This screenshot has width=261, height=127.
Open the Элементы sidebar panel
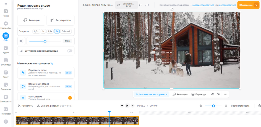tap(6, 86)
